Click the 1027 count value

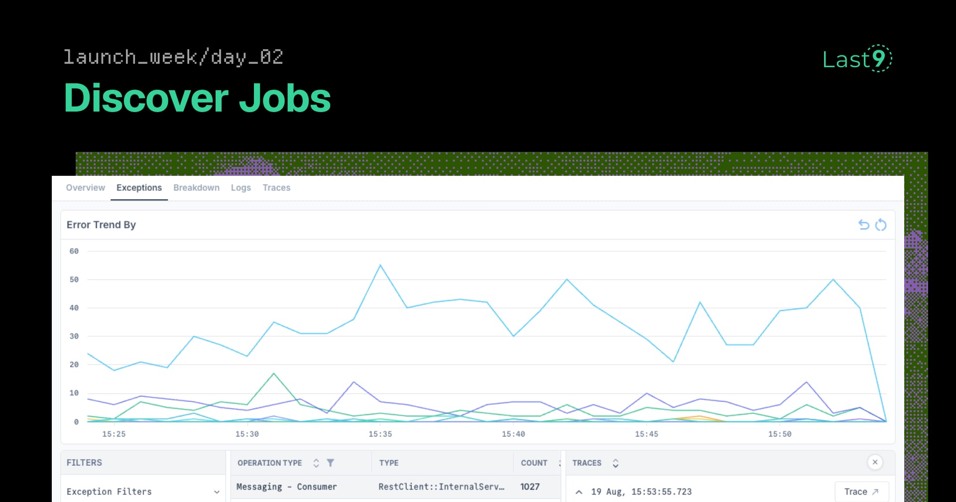(530, 487)
